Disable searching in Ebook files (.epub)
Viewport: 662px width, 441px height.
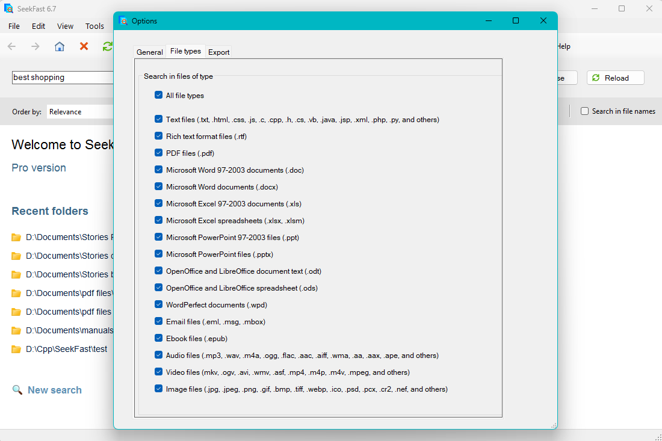pyautogui.click(x=158, y=338)
